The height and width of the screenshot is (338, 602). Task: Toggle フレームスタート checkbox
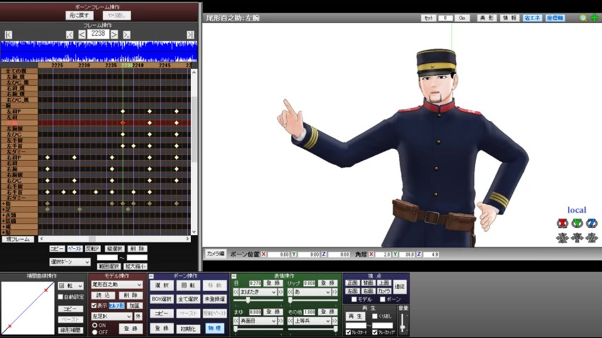[x=348, y=332]
